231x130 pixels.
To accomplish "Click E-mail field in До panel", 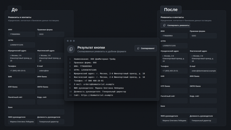I will coord(51,71).
